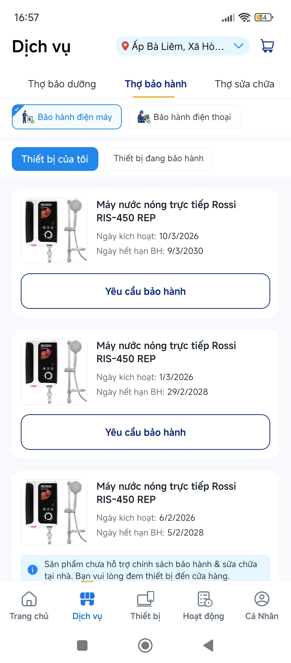The height and width of the screenshot is (663, 291).
Task: Open the Hoạt động activity tab
Action: [x=204, y=605]
